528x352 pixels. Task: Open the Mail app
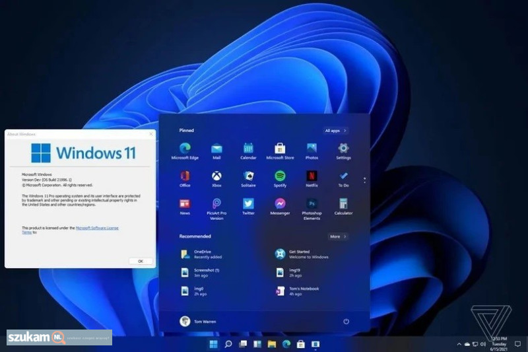click(x=216, y=151)
